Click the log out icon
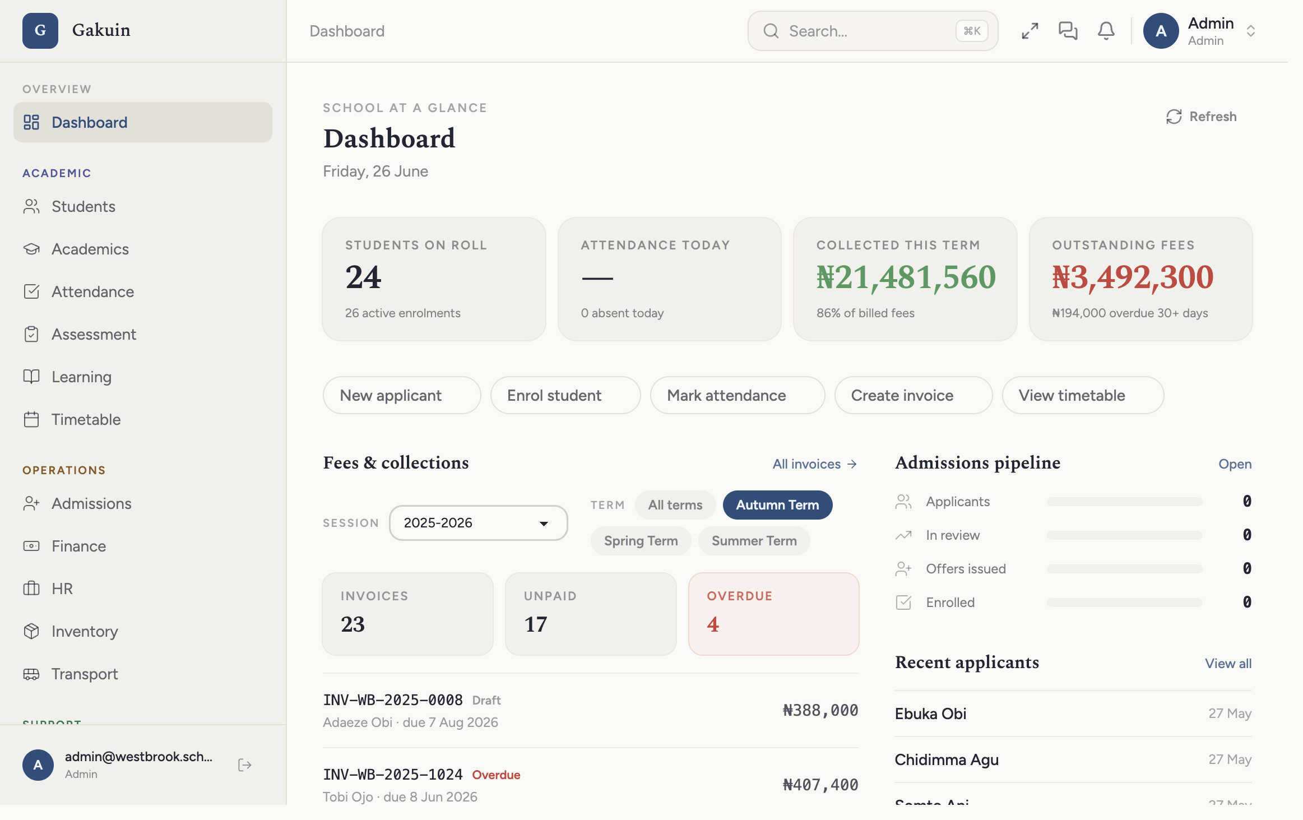The width and height of the screenshot is (1303, 820). click(x=245, y=765)
